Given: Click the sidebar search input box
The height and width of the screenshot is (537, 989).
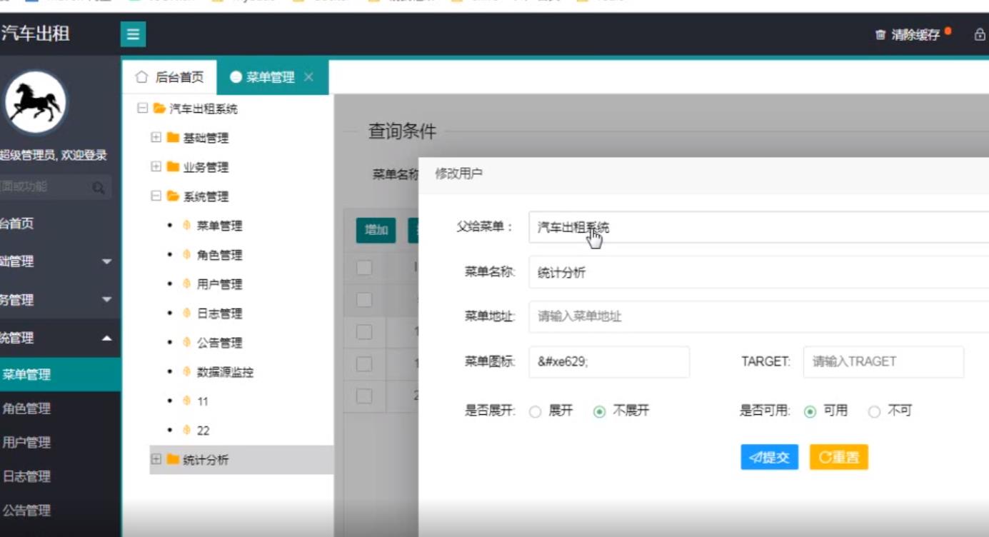Looking at the screenshot, I should coord(56,187).
